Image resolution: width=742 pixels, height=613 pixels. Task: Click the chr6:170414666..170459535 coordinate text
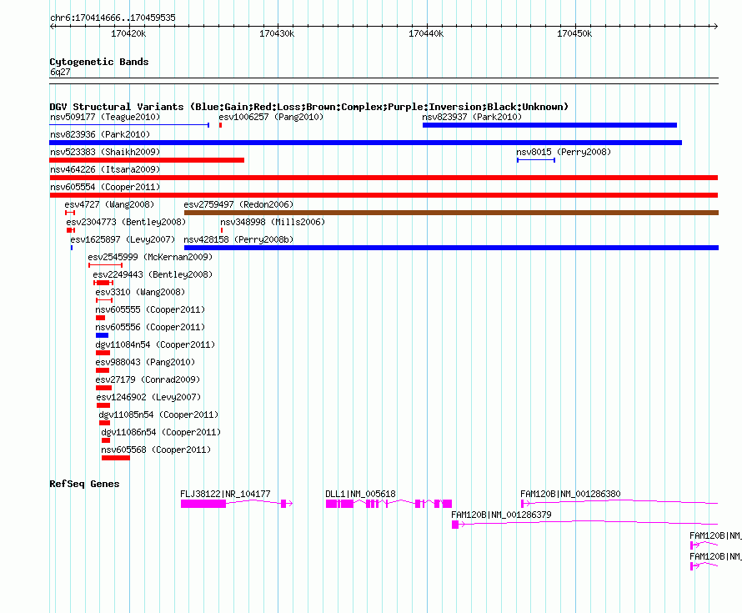tap(113, 18)
